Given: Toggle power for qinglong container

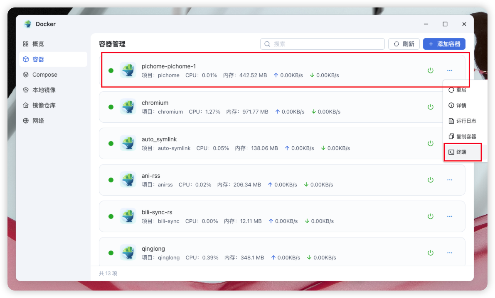Looking at the screenshot, I should click(x=430, y=253).
